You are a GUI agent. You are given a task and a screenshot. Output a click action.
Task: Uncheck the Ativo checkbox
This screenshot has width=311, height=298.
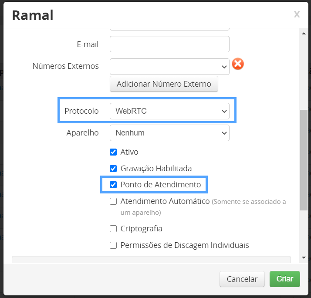pyautogui.click(x=113, y=152)
